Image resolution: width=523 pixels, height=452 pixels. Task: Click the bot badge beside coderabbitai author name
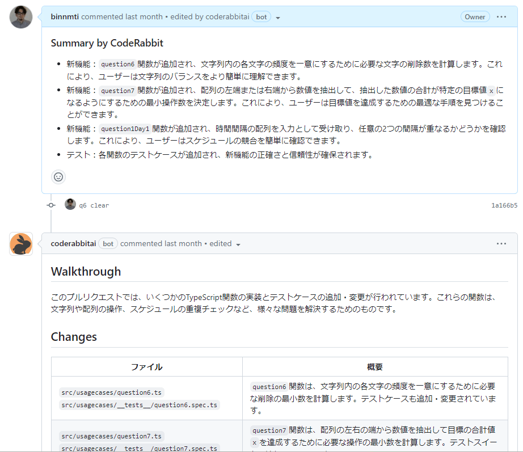(x=108, y=244)
